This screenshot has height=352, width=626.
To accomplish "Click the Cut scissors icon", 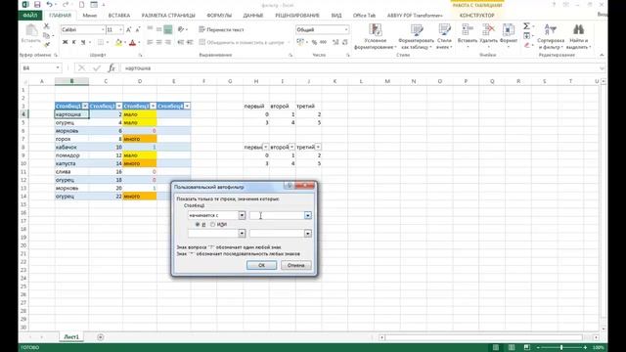I will pos(46,26).
